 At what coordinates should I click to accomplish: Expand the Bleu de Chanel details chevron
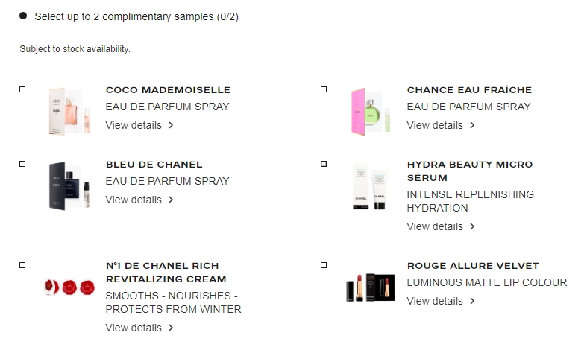(171, 200)
